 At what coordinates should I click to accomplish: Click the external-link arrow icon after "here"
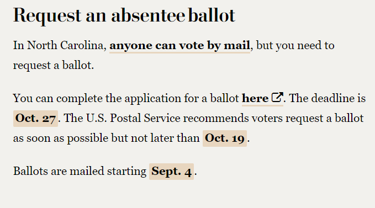tap(277, 97)
